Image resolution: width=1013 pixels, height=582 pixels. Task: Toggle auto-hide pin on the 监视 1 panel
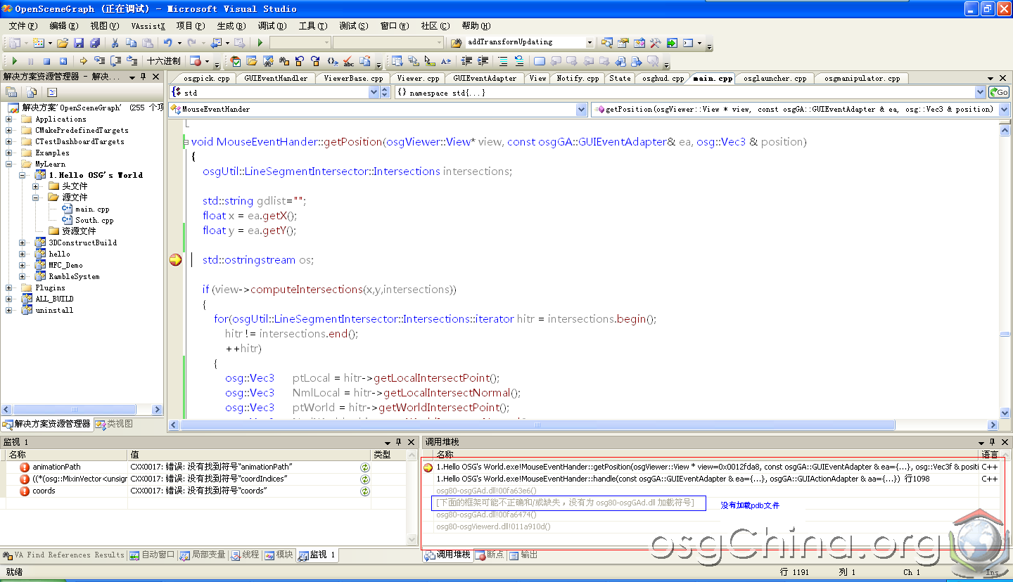pyautogui.click(x=398, y=441)
